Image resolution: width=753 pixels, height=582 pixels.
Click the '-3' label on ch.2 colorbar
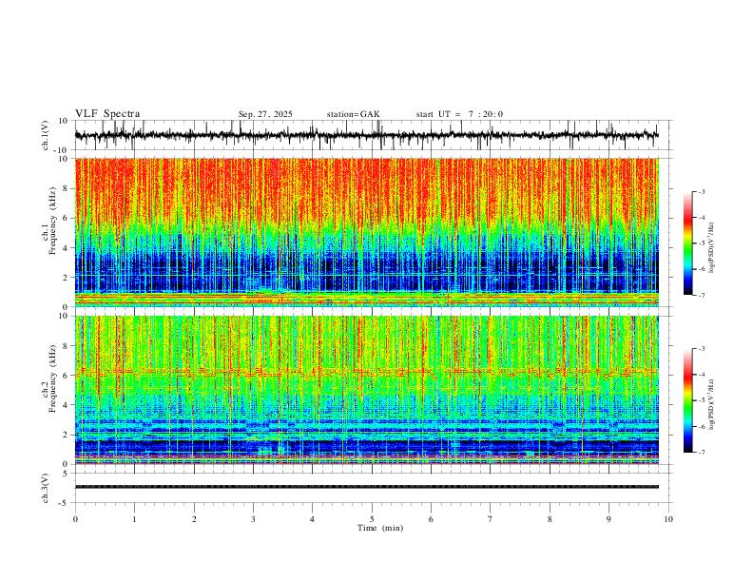701,349
